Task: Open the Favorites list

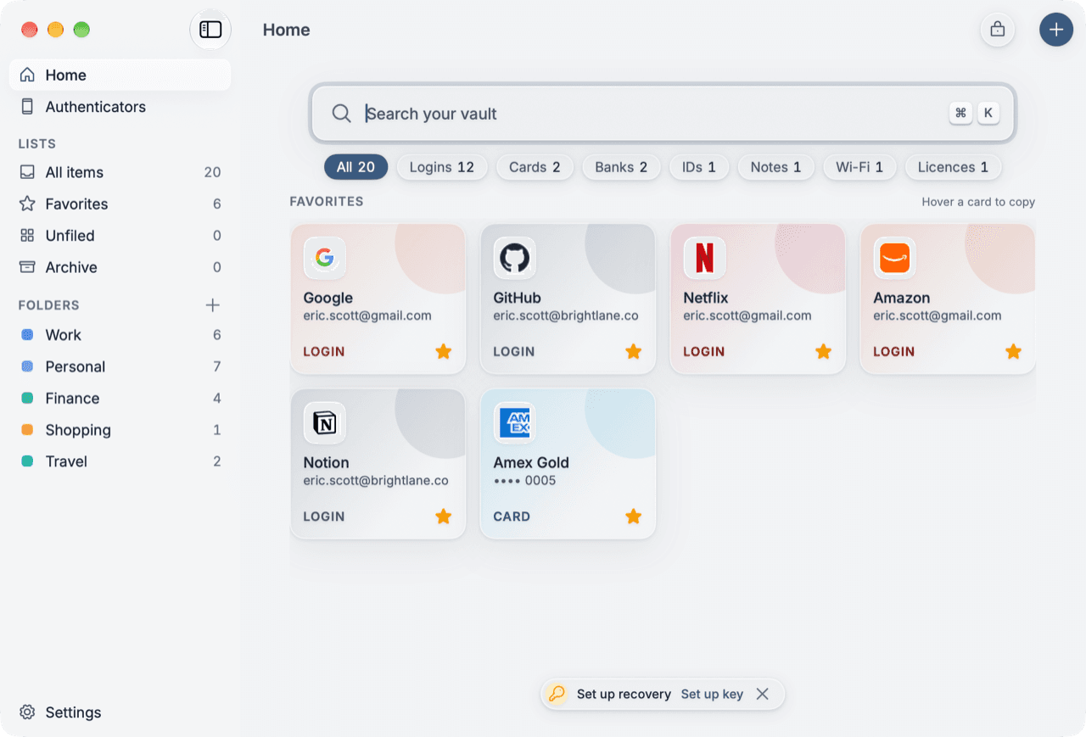Action: point(120,204)
